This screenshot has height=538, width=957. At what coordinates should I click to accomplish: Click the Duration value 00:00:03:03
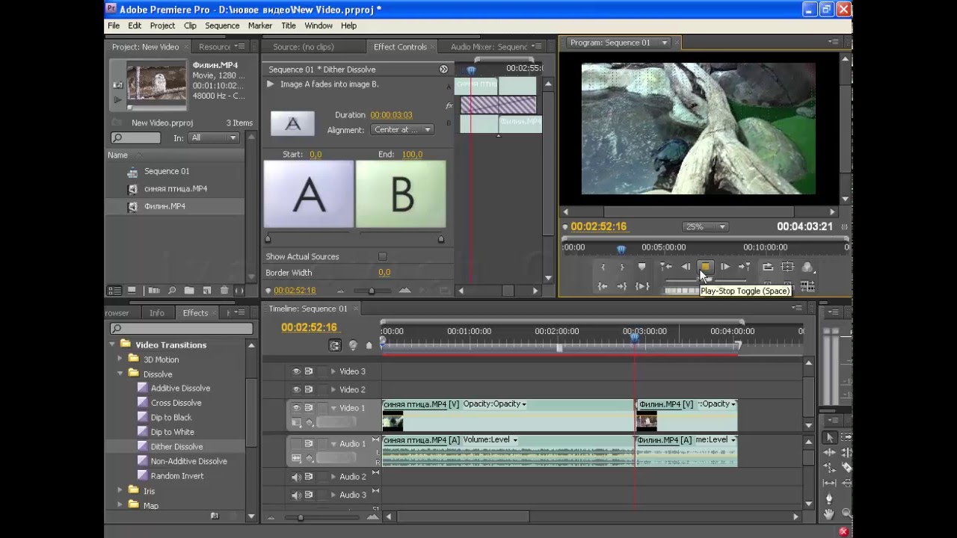click(x=391, y=115)
